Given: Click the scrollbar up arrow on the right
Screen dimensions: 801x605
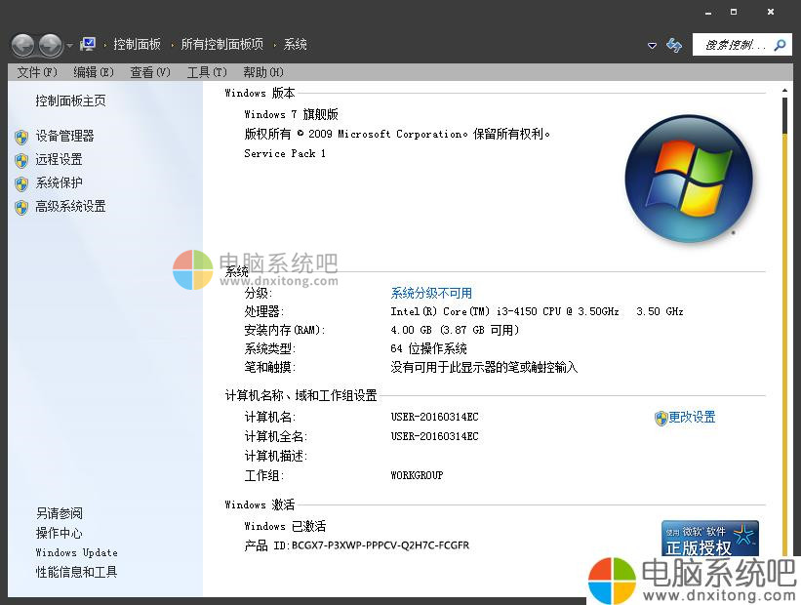Looking at the screenshot, I should tap(786, 89).
